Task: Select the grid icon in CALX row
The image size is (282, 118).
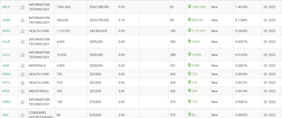Action: click(x=22, y=55)
